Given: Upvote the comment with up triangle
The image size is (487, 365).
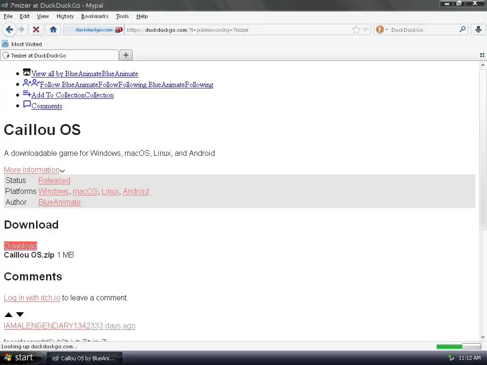Looking at the screenshot, I should point(9,315).
